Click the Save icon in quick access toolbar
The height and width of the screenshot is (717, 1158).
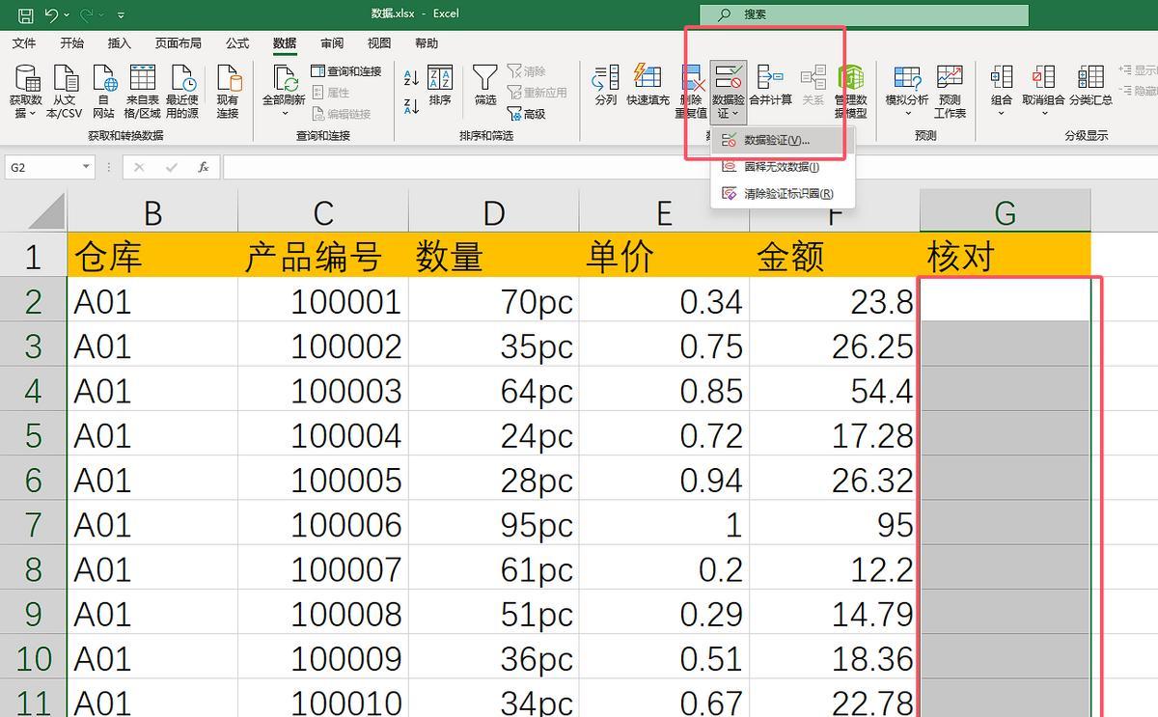click(x=26, y=14)
